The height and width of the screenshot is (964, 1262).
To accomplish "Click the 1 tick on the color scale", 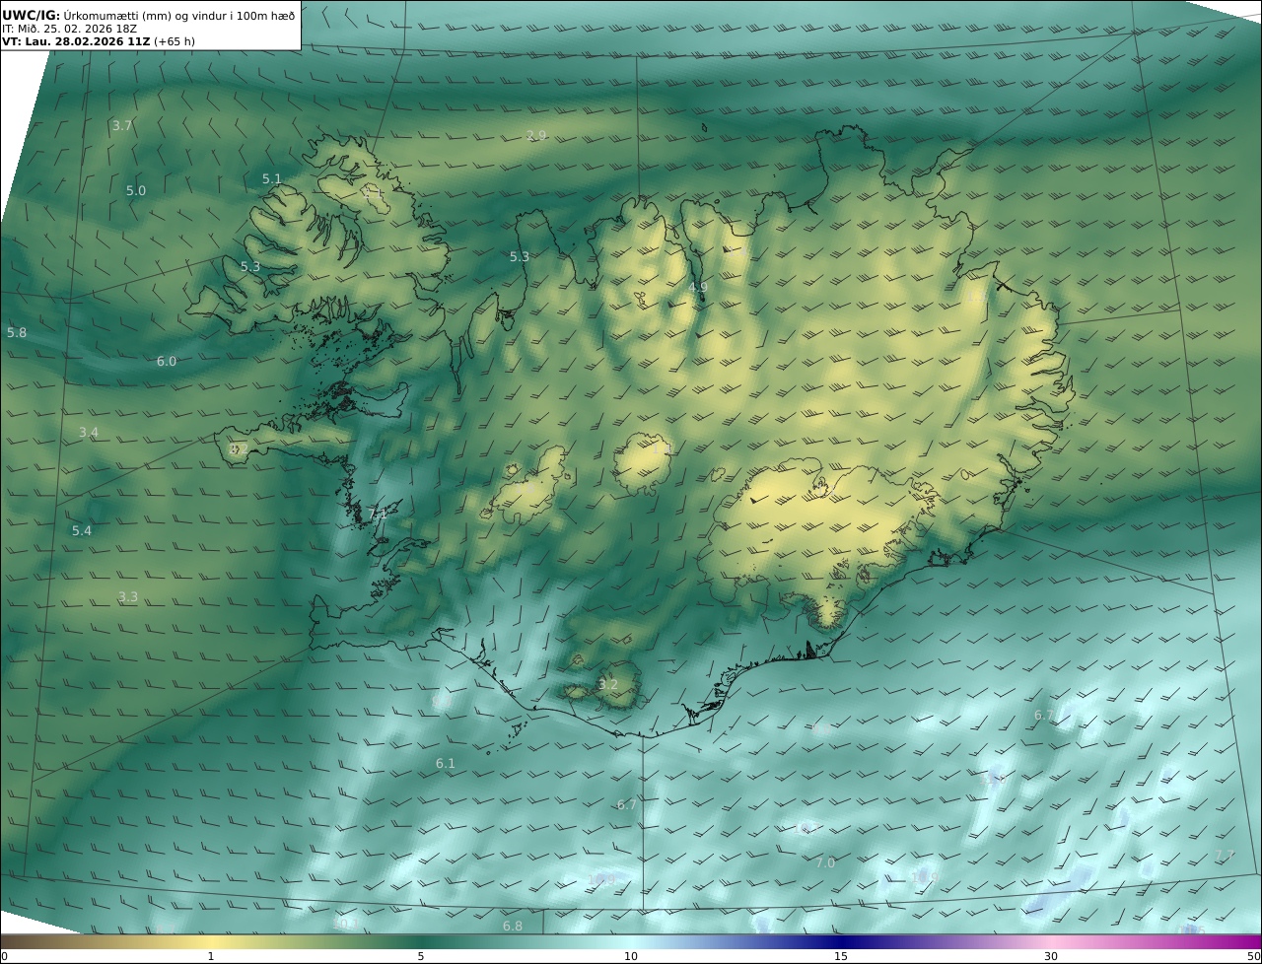I will [211, 956].
